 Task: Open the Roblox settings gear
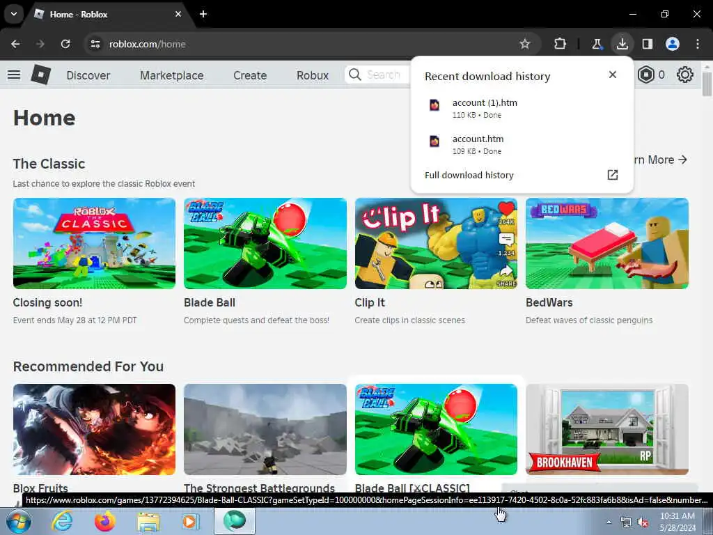685,75
